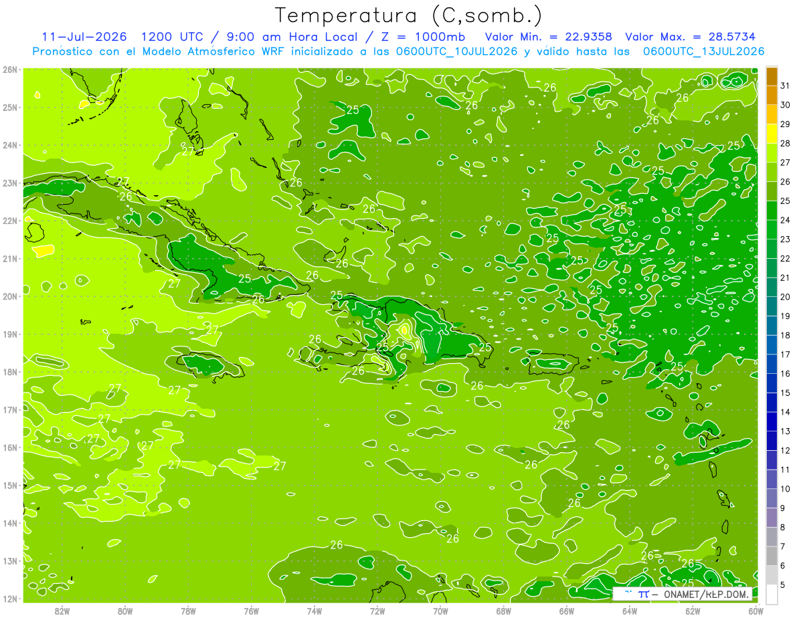Click the "15N" latitude axis label
This screenshot has width=803, height=620.
pos(10,486)
